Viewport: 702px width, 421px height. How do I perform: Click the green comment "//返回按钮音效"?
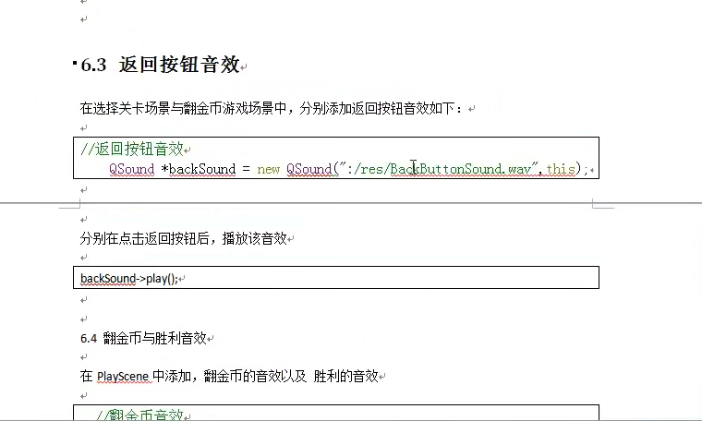tap(132, 149)
